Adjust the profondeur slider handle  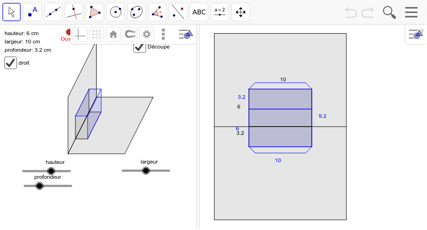39,186
